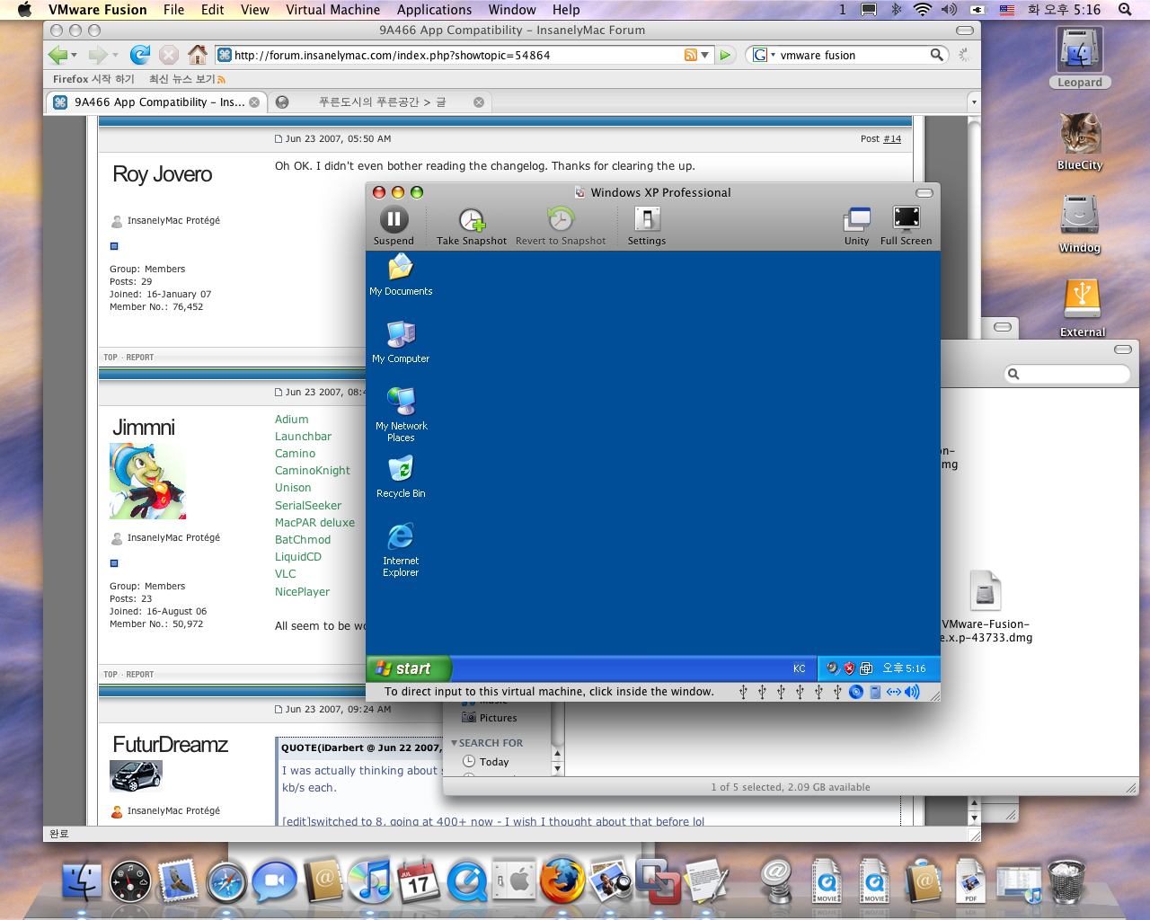
Task: Switch the VM to Unity mode
Action: [857, 226]
